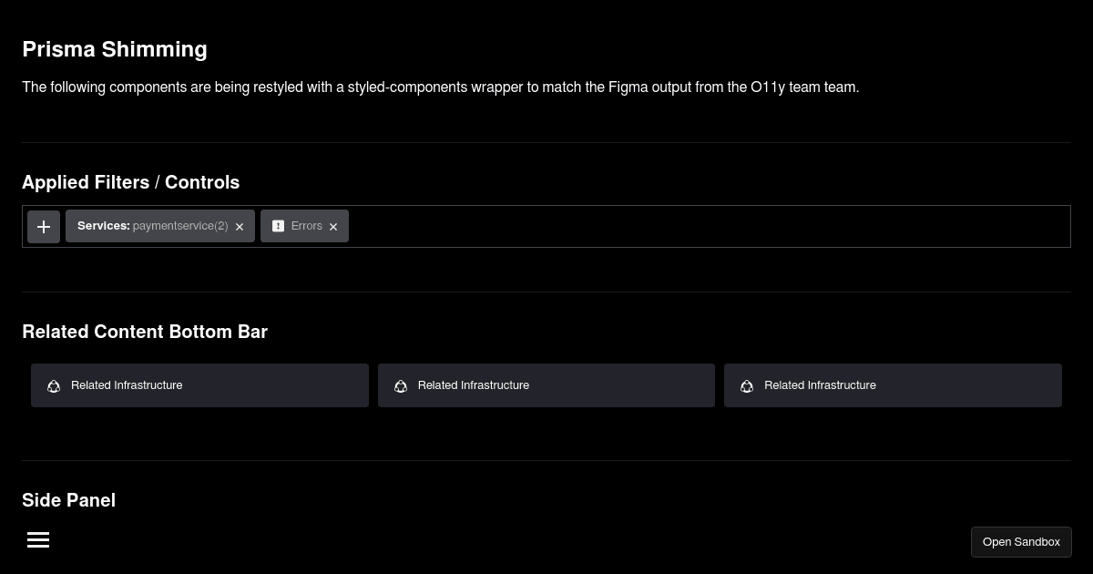Screen dimensions: 1093x574
Task: Remove the Errors filter chip
Action: [x=333, y=227]
